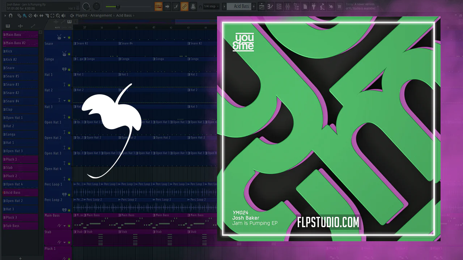Viewport: 463px width, 260px height.
Task: Expand the Hat 2 track dropdown arrow
Action: point(65,100)
